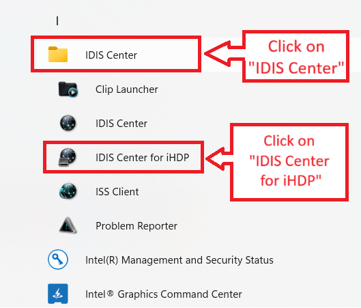Viewport: 361px width, 308px height.
Task: Open IDIS Center for iHDP entry
Action: click(142, 158)
